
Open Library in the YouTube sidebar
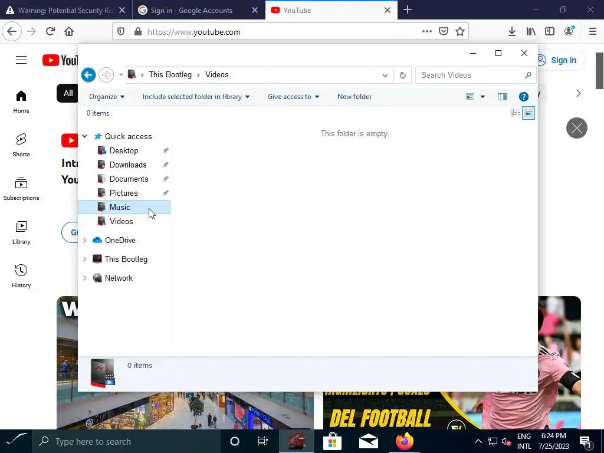[x=21, y=232]
